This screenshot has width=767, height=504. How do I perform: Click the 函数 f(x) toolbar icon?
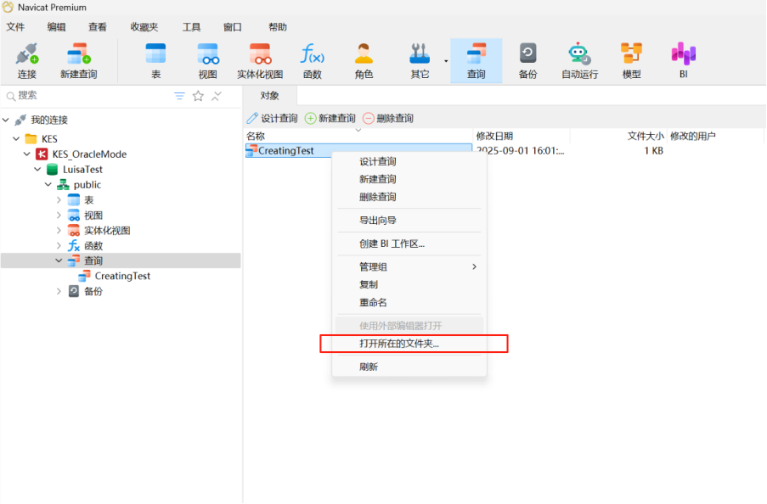coord(312,60)
